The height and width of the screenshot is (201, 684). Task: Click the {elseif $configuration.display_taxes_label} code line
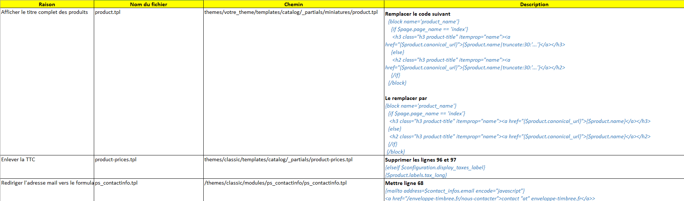coord(435,167)
